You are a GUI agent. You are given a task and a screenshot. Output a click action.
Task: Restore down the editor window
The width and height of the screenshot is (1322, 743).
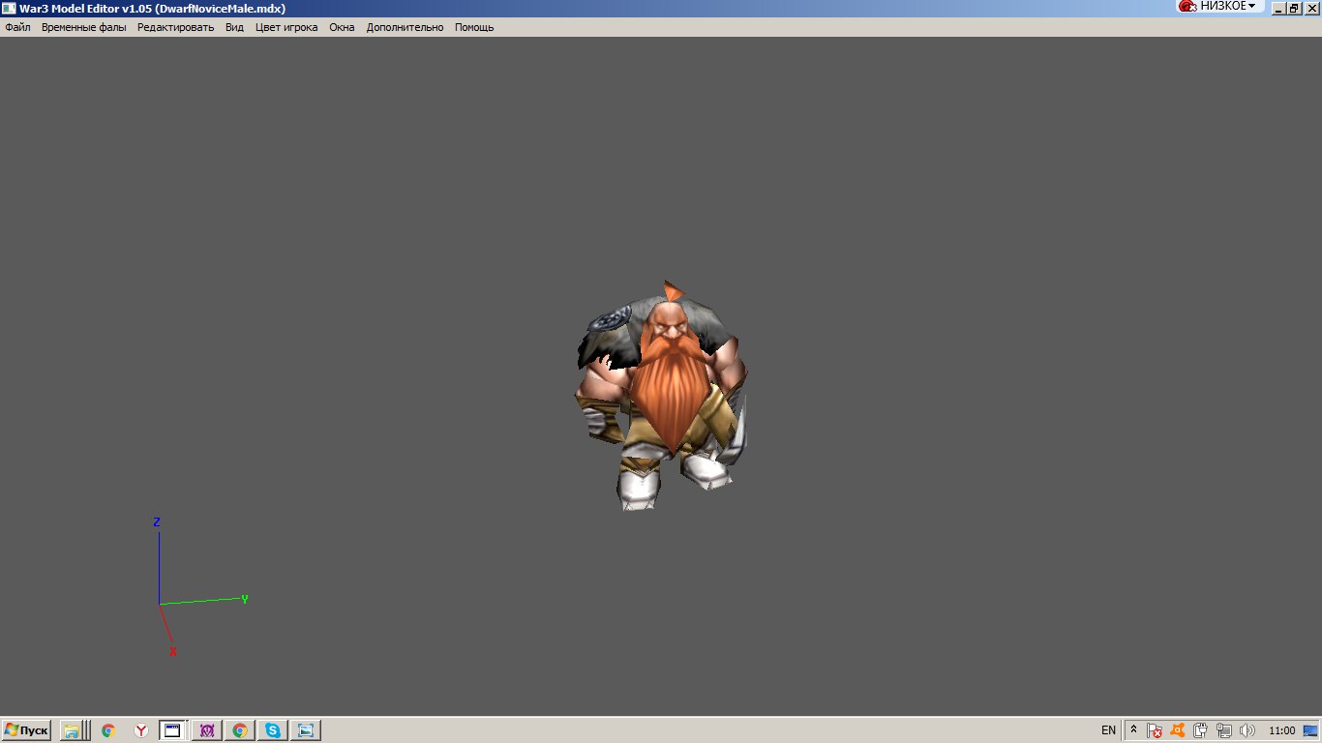tap(1294, 8)
